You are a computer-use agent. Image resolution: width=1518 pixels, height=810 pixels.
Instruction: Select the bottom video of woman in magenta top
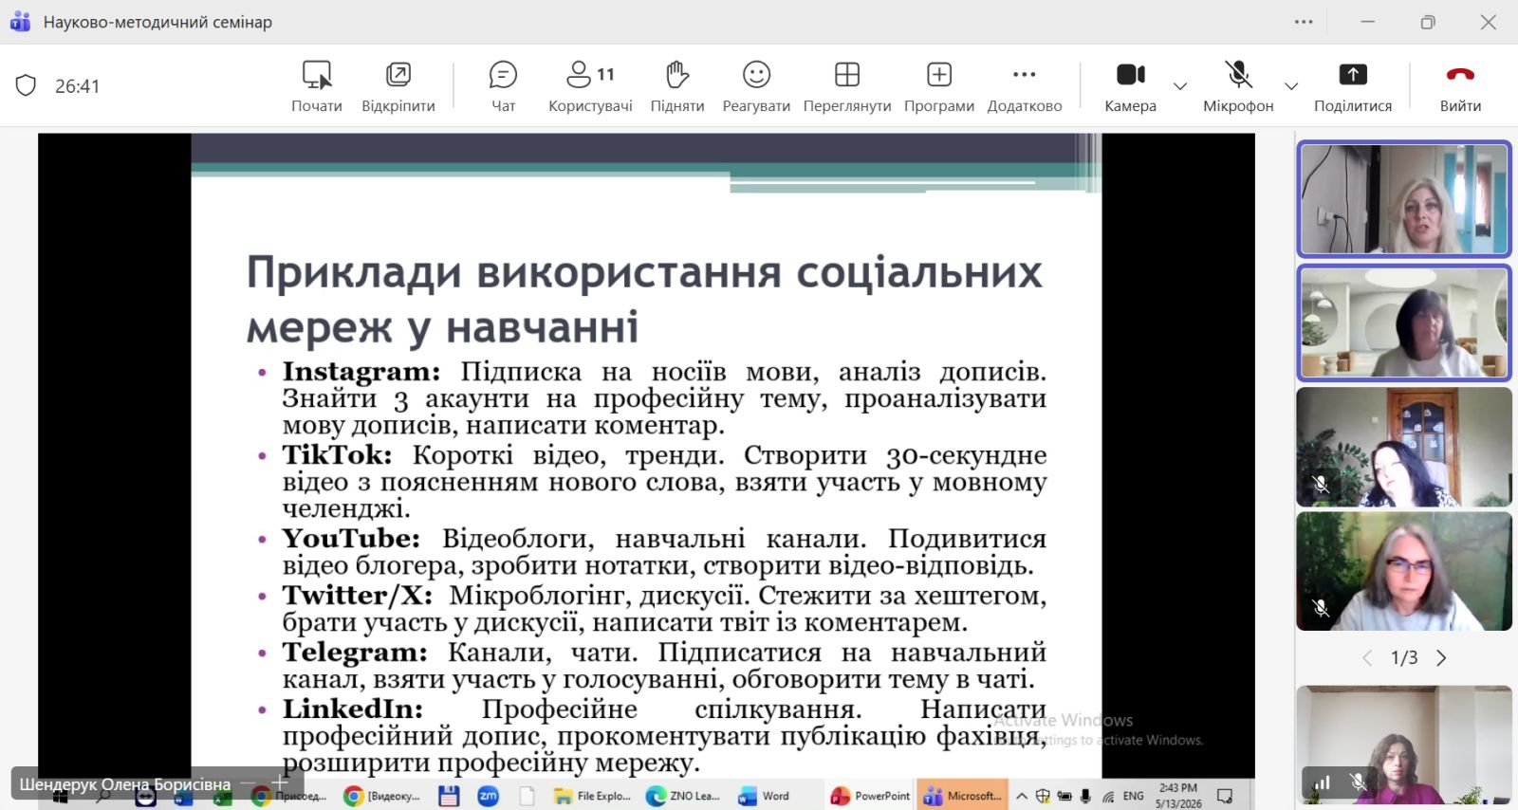tap(1404, 745)
